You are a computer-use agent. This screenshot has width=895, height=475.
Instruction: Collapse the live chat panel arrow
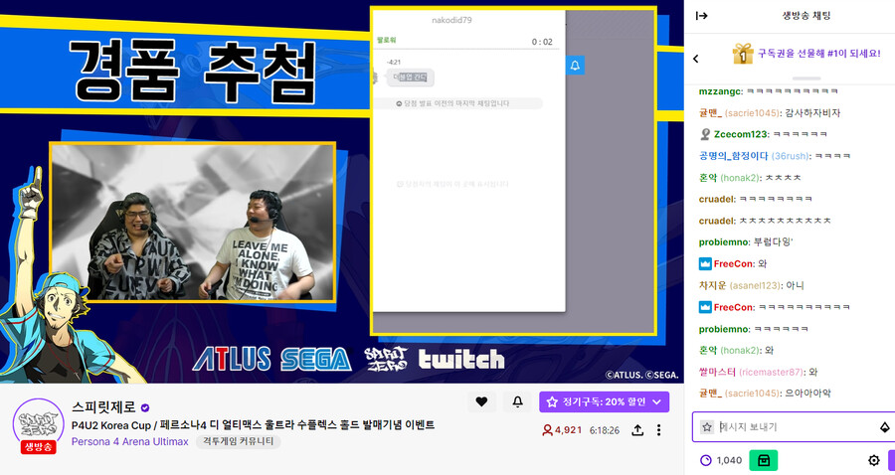pos(701,15)
